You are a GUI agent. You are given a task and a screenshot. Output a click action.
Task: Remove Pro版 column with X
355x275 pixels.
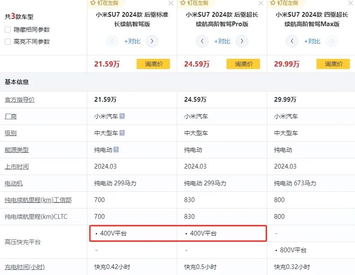coord(261,3)
